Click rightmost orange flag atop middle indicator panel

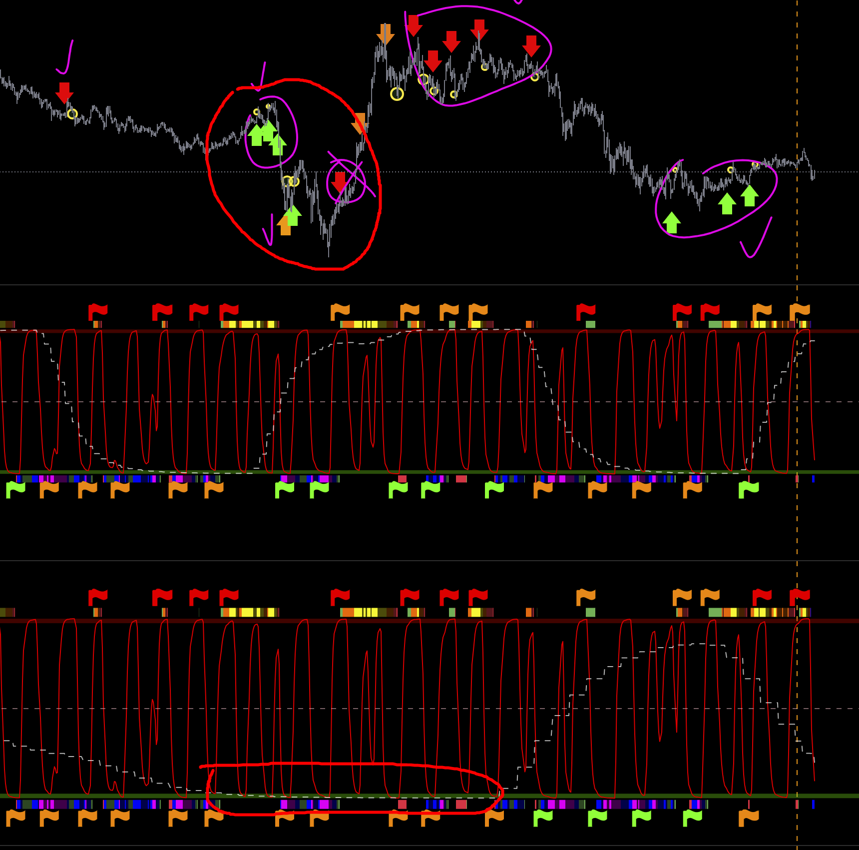800,311
